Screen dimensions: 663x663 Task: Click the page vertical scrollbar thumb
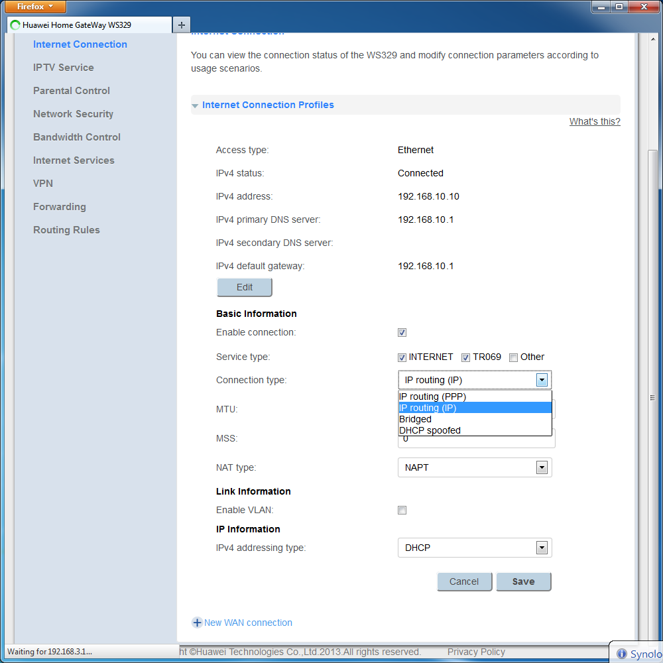pyautogui.click(x=652, y=397)
